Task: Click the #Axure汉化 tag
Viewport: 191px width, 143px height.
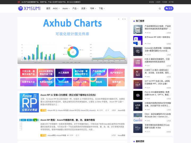Action: (84, 110)
